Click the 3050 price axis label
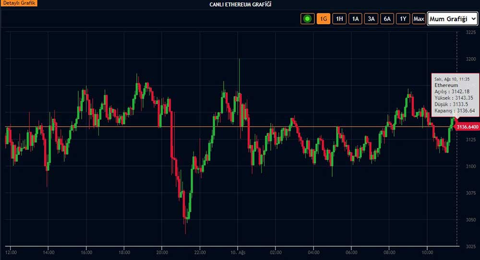The width and height of the screenshot is (480, 260). coord(471,220)
